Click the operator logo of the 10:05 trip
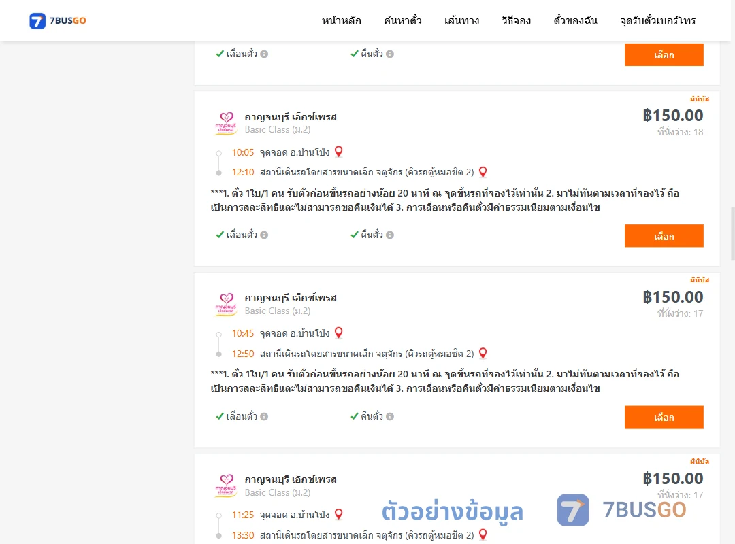Screen dimensions: 735x544 tap(226, 123)
